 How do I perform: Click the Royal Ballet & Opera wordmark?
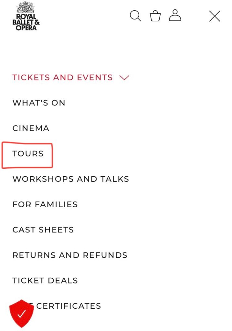[26, 22]
